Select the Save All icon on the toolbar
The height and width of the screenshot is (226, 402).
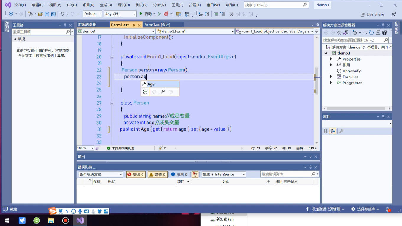pyautogui.click(x=53, y=14)
